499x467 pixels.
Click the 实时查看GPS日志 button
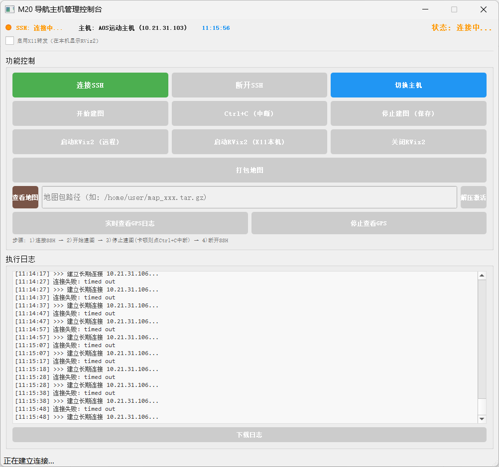point(130,223)
